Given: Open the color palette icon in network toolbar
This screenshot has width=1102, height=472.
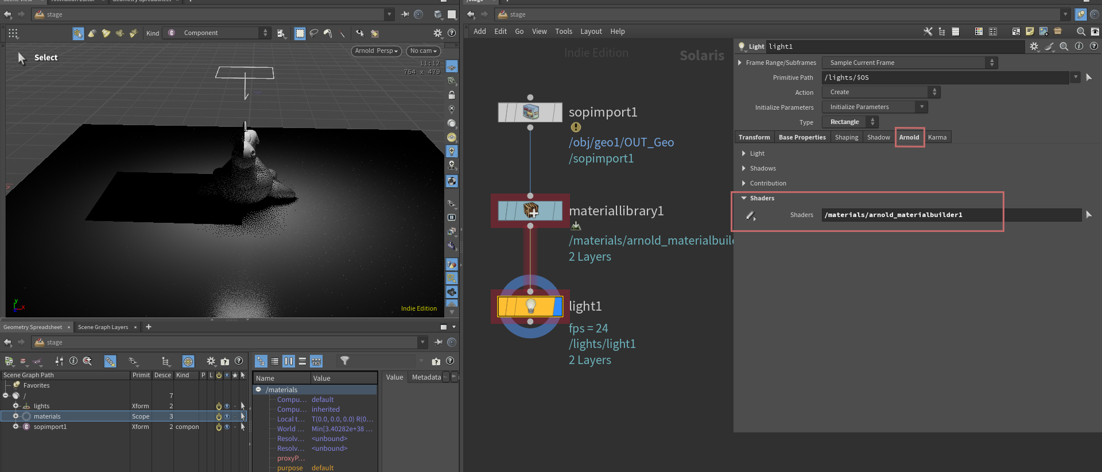Looking at the screenshot, I should coord(979,32).
